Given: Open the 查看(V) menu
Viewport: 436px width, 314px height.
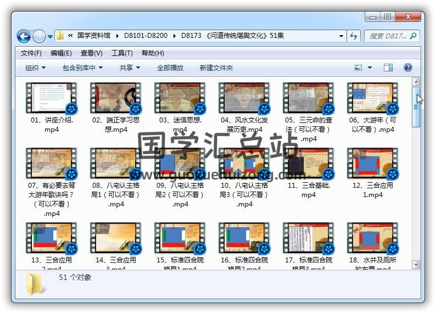Looking at the screenshot, I should (x=92, y=53).
